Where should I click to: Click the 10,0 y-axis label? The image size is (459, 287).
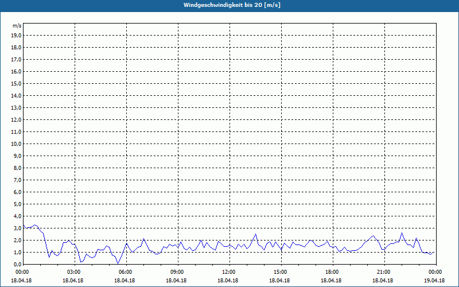coord(16,144)
